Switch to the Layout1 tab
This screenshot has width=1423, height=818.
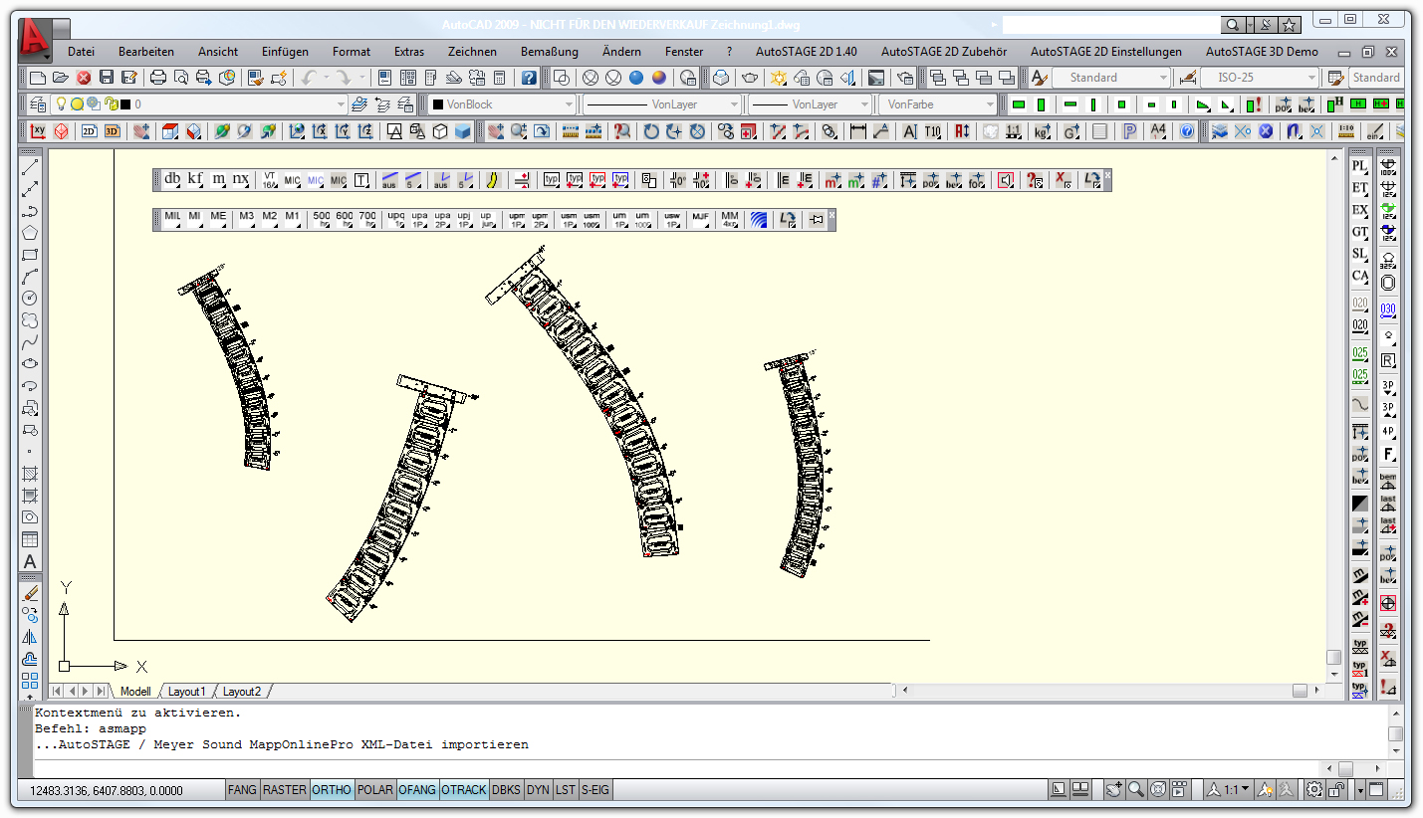click(x=186, y=692)
